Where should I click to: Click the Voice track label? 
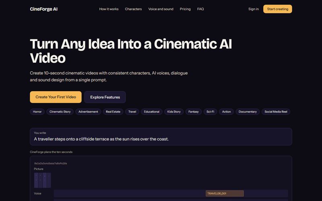pyautogui.click(x=37, y=193)
